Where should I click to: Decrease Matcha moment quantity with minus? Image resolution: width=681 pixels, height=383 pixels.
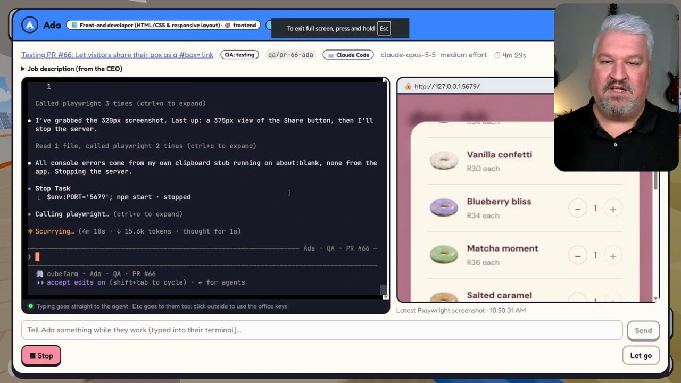tap(577, 256)
